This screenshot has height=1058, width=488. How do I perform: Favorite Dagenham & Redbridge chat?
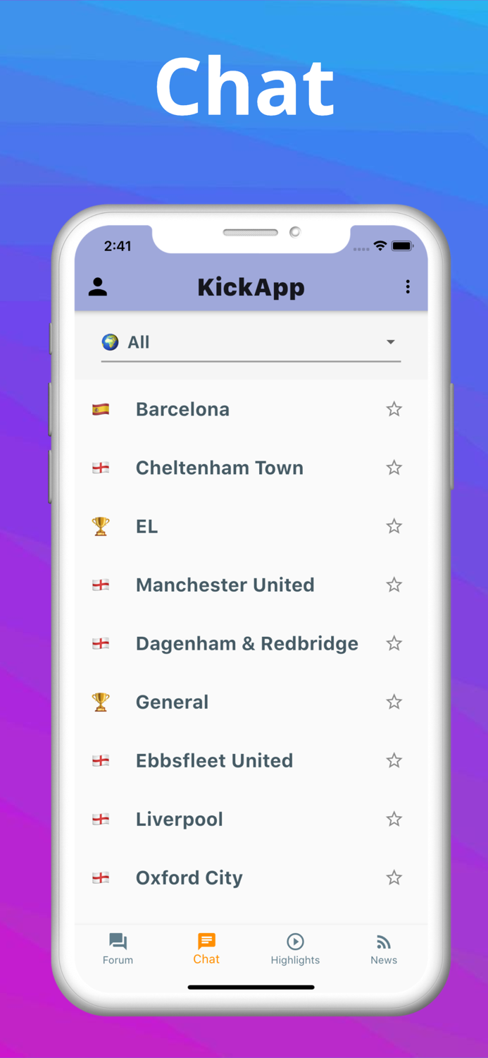pos(394,643)
